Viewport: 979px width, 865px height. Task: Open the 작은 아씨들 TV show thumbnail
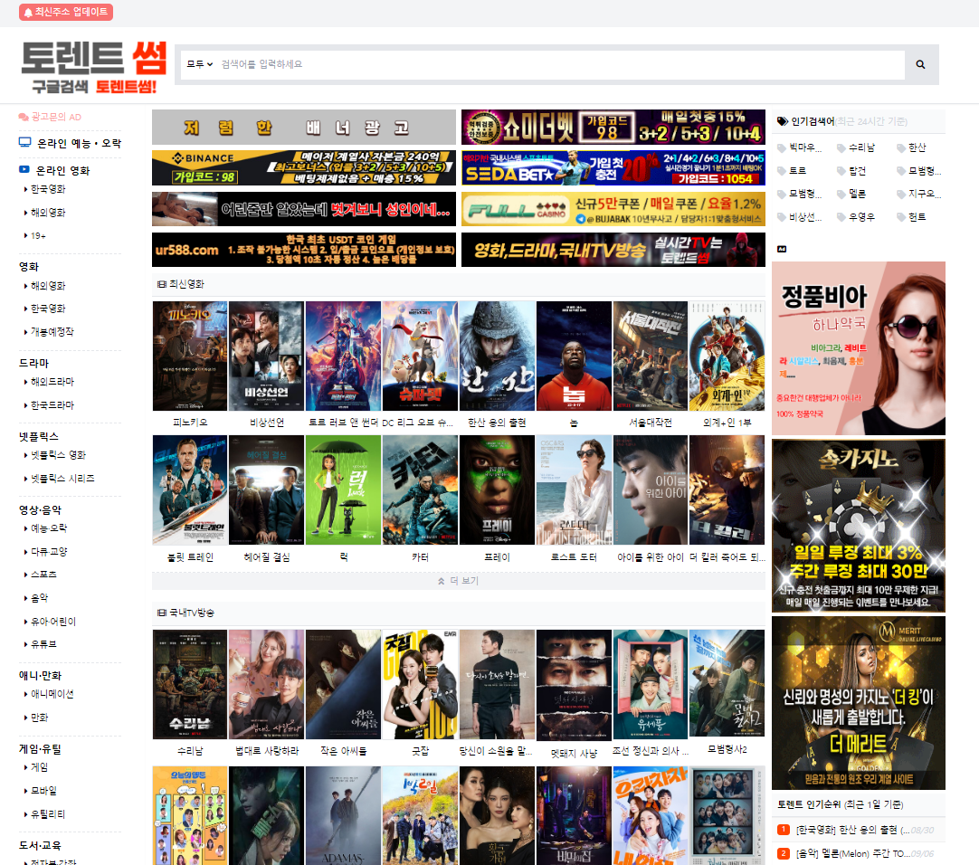click(x=343, y=684)
